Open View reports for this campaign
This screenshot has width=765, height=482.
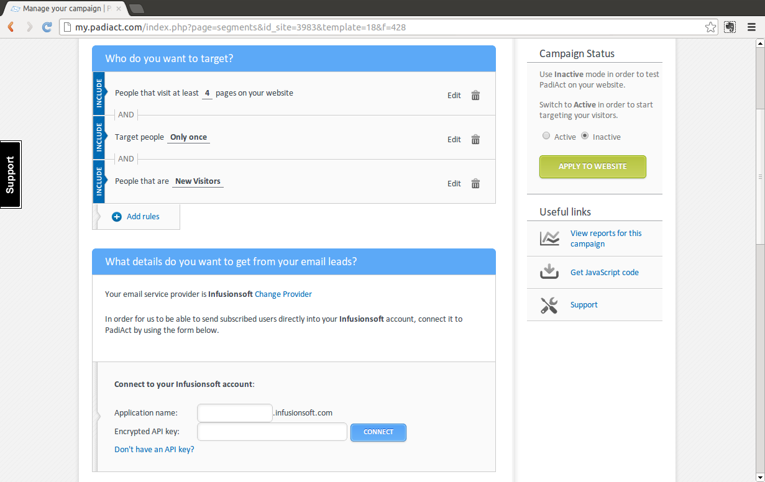point(606,239)
